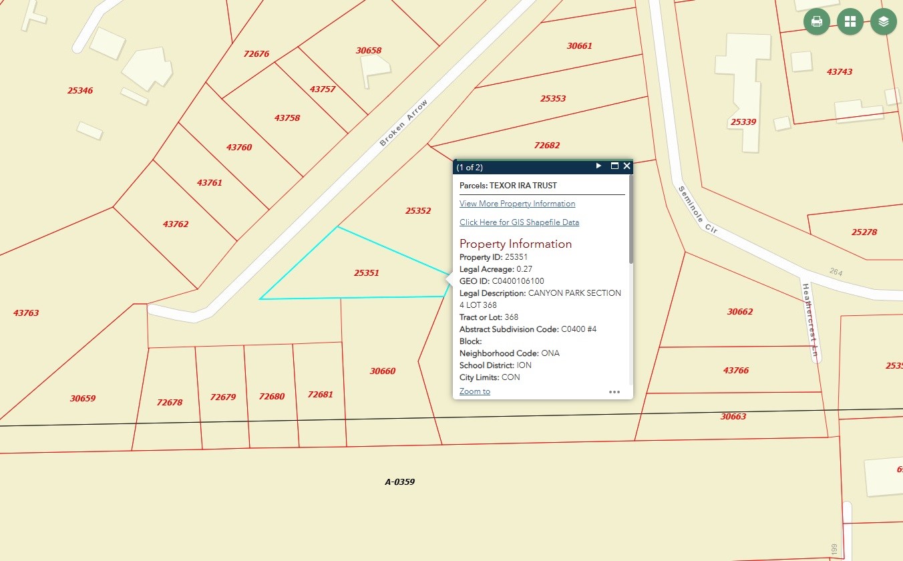Click parcel 25339 building lot
This screenshot has height=561, width=903.
[x=743, y=122]
